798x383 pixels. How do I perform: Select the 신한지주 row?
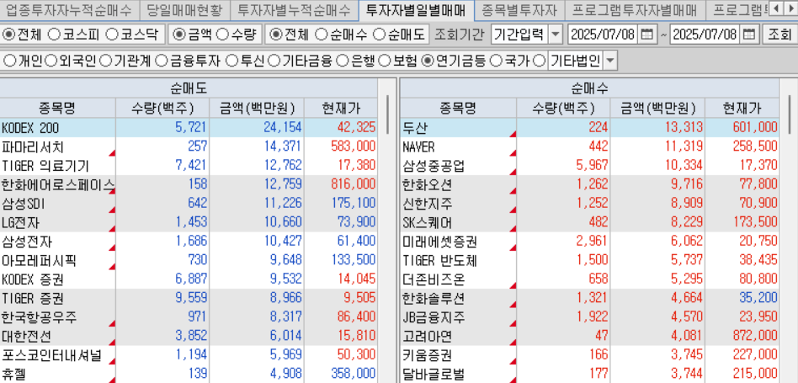click(590, 204)
